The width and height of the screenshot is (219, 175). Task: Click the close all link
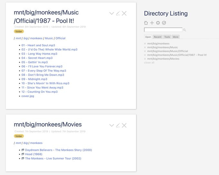pos(149,62)
